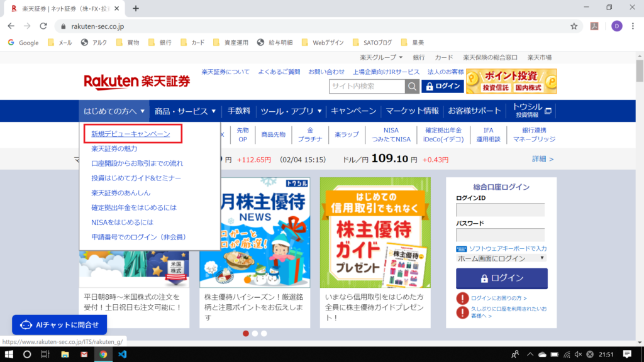The height and width of the screenshot is (362, 644).
Task: Click the browser address bar
Action: point(318,26)
